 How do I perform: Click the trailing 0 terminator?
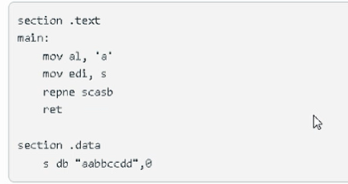point(149,164)
